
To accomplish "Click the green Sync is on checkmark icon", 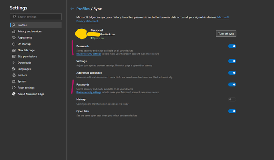I will [91, 38].
